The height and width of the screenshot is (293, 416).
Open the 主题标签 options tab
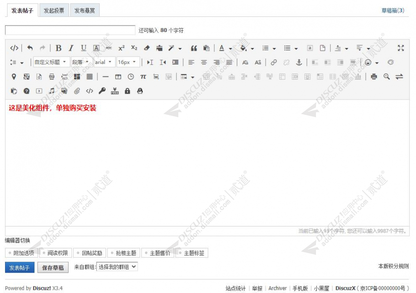point(192,253)
